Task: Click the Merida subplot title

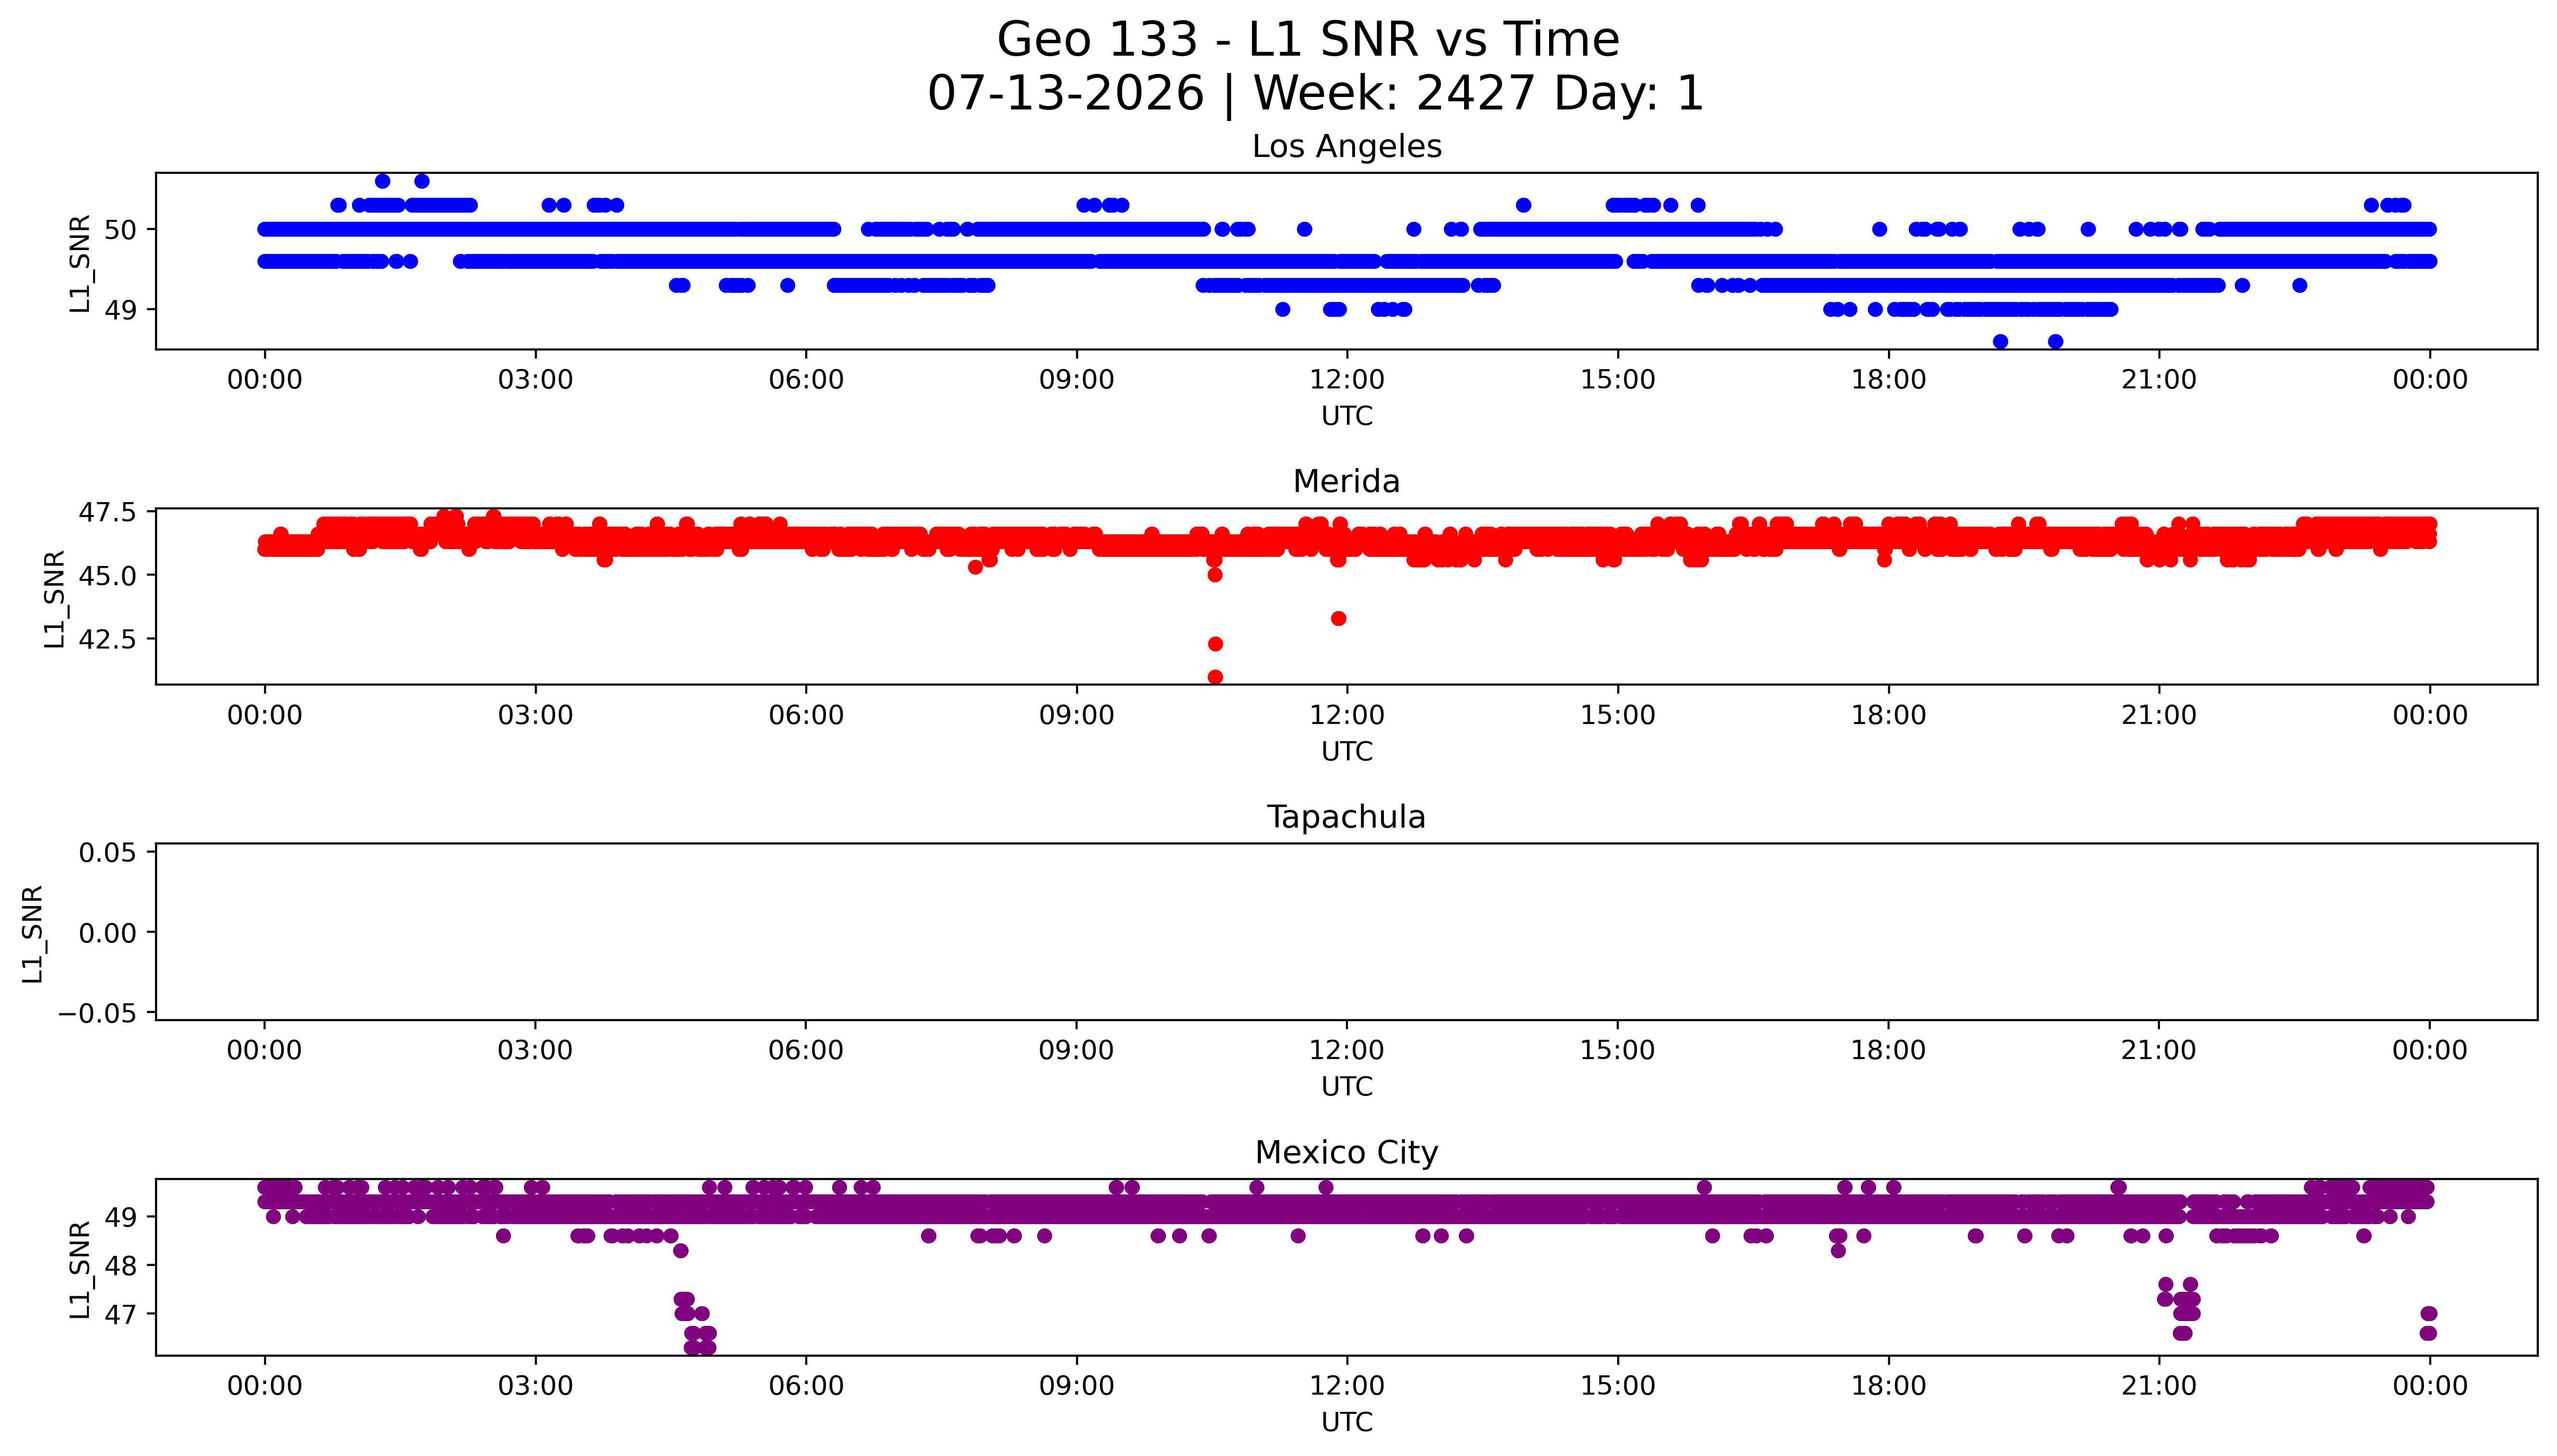Action: 1346,481
